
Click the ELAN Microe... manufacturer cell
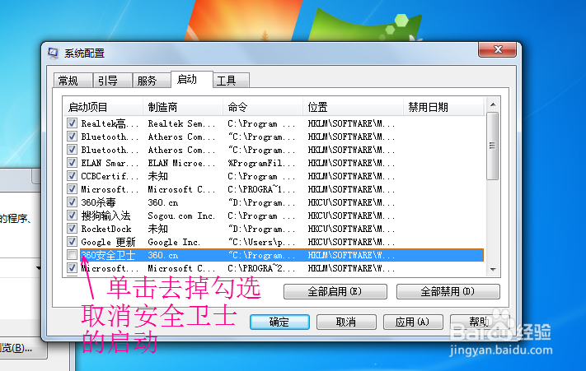181,163
